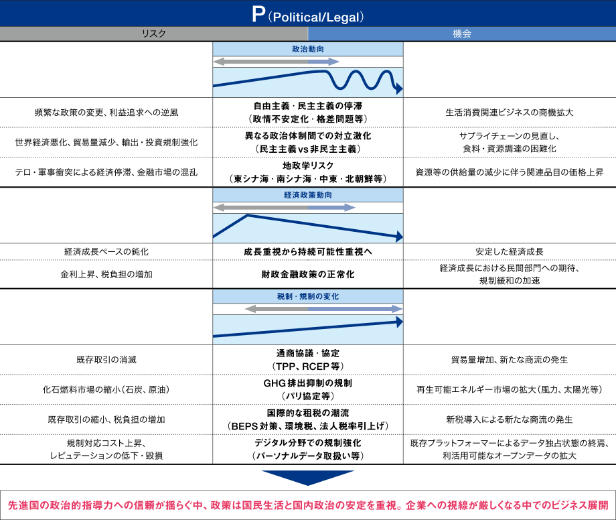Click the 政治動向 section label

pyautogui.click(x=308, y=49)
